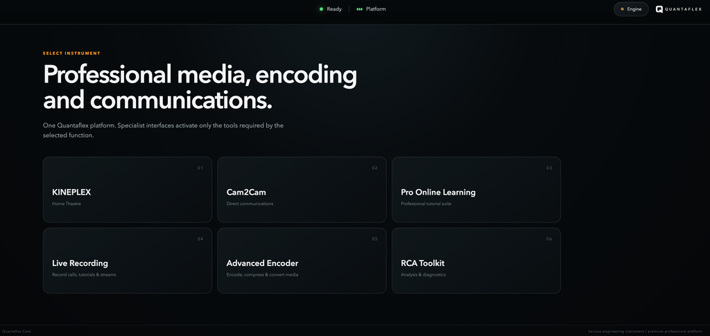Click the 03 number on Pro Online Learning
The image size is (710, 336).
coord(549,168)
